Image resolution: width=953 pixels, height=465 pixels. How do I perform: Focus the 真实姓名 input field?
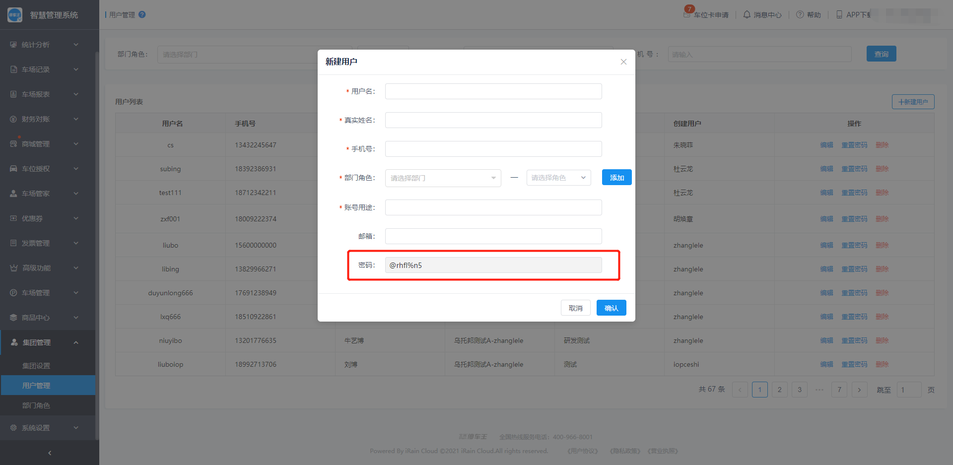click(493, 120)
